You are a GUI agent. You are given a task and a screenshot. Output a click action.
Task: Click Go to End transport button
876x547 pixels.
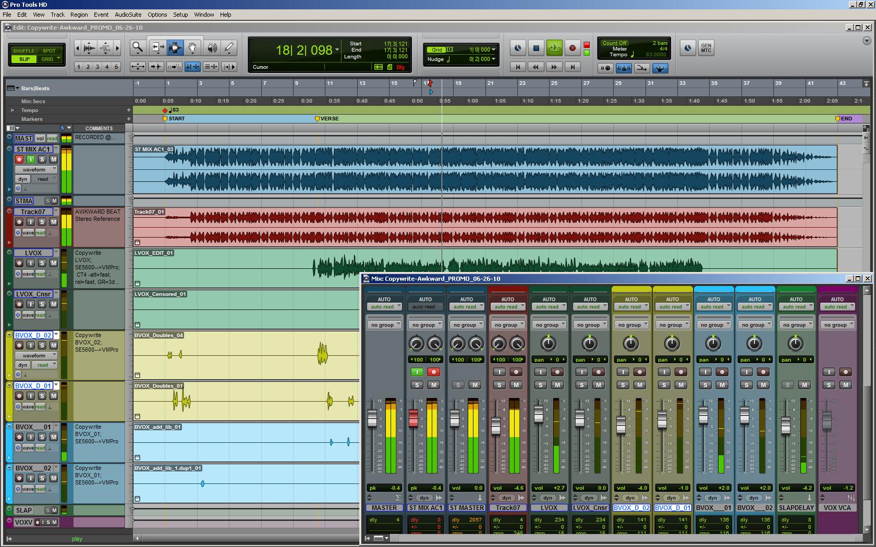pos(573,67)
